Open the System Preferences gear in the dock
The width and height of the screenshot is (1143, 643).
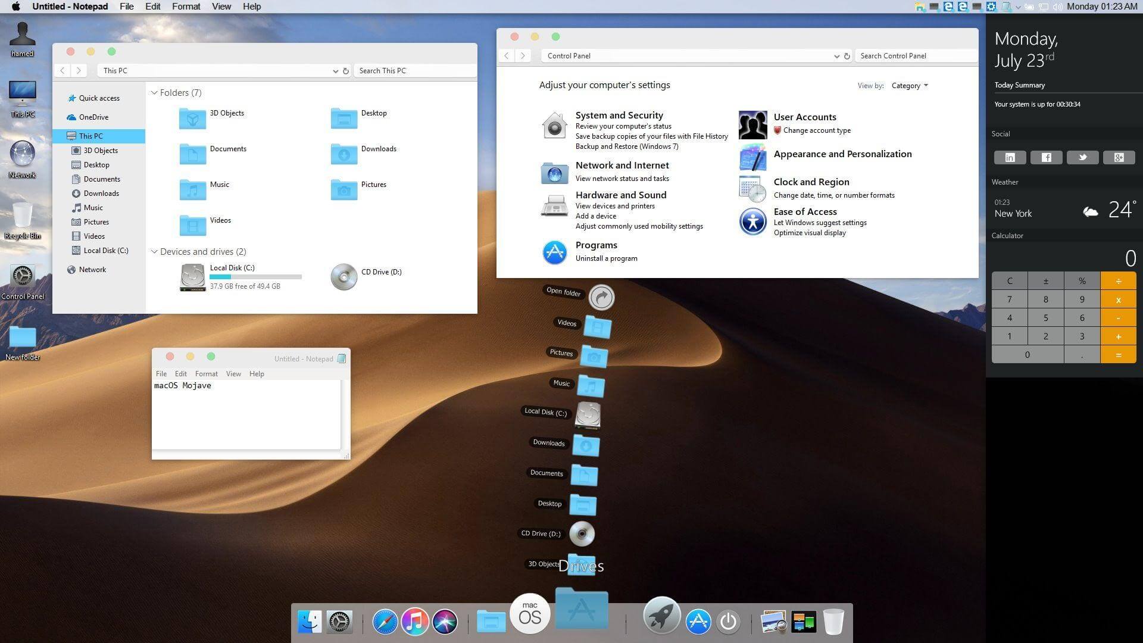pos(339,622)
